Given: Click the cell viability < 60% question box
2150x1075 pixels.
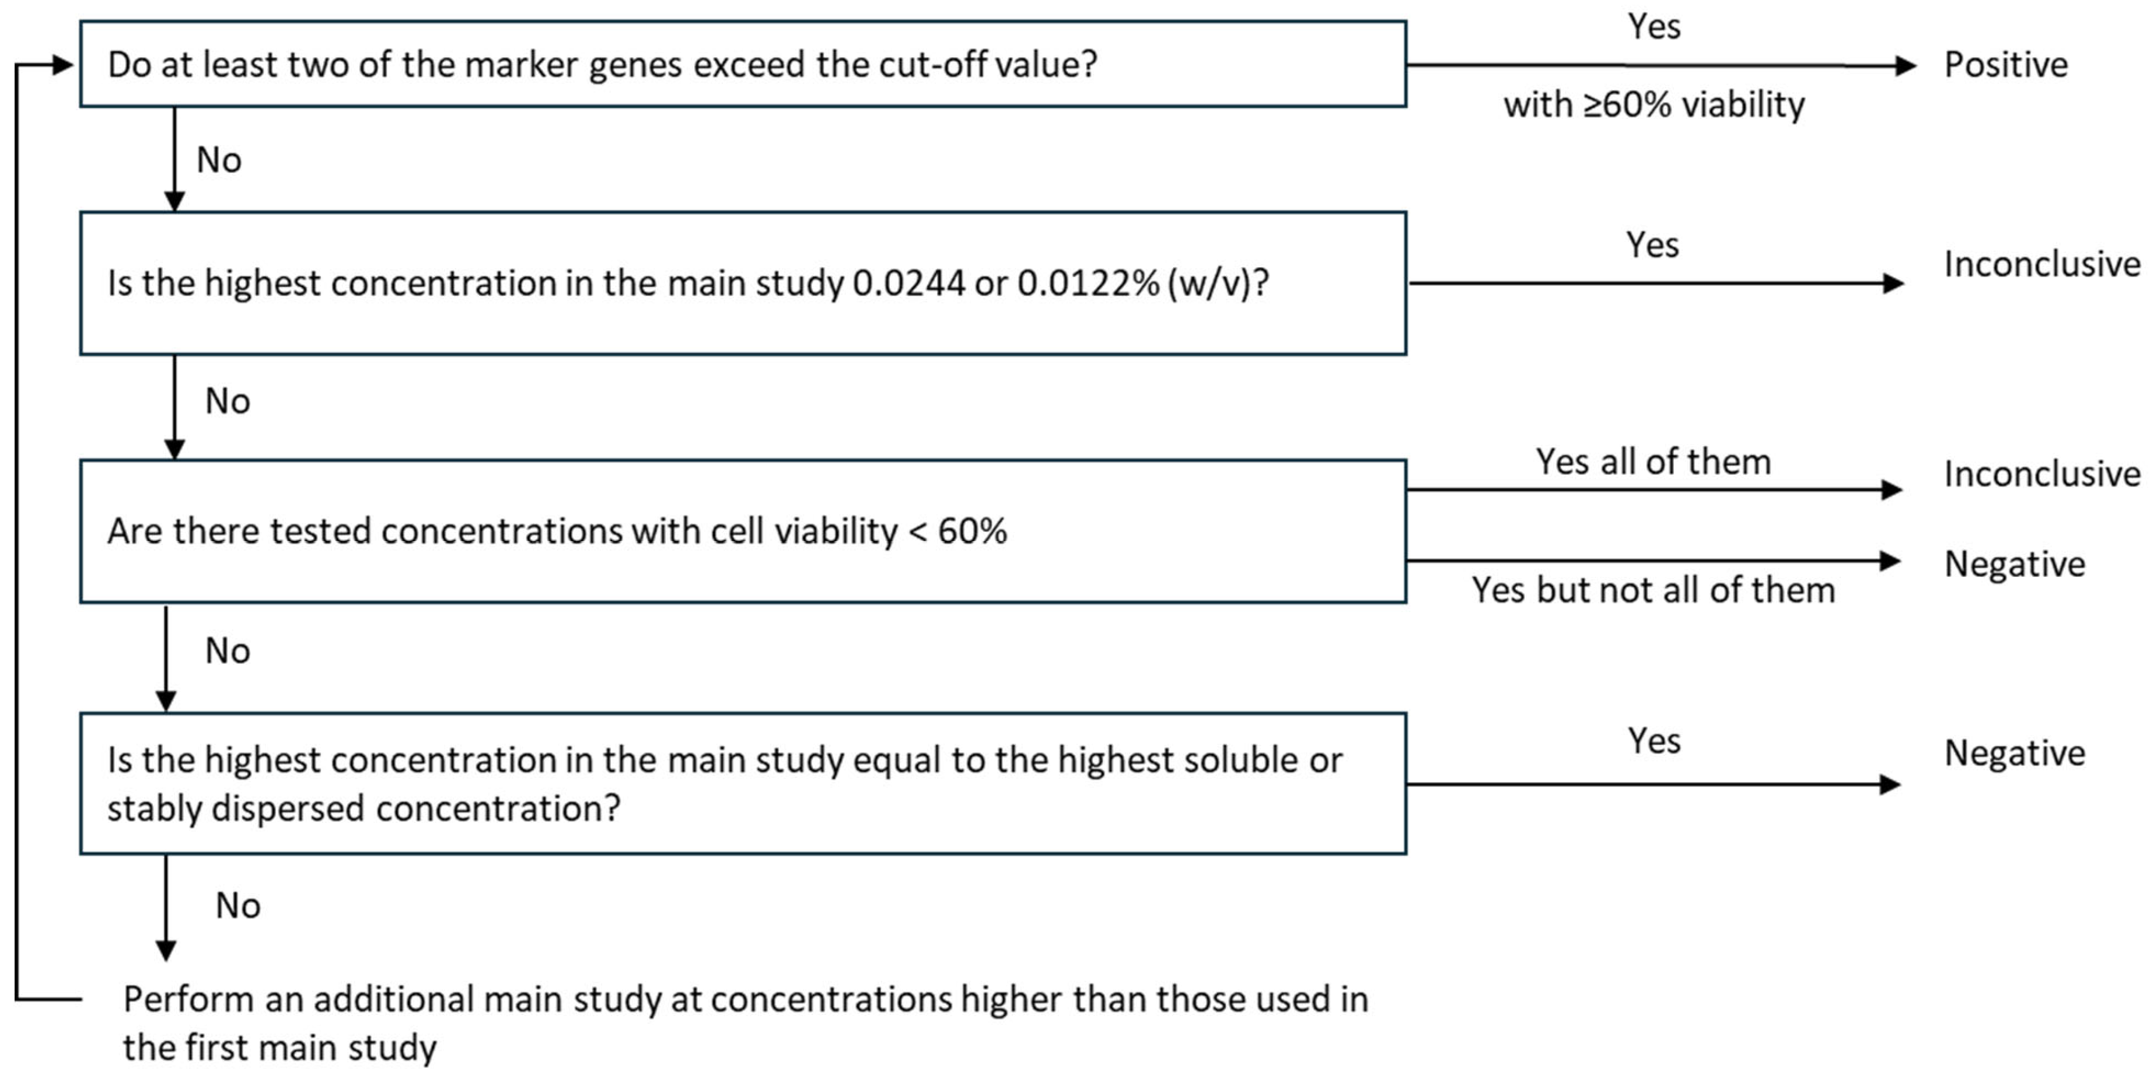Looking at the screenshot, I should click(x=743, y=531).
